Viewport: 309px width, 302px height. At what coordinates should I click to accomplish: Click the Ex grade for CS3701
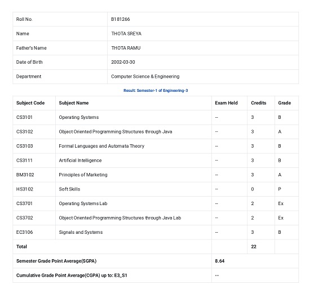pos(281,203)
